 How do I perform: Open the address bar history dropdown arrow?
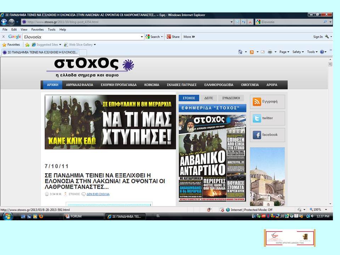click(x=231, y=22)
